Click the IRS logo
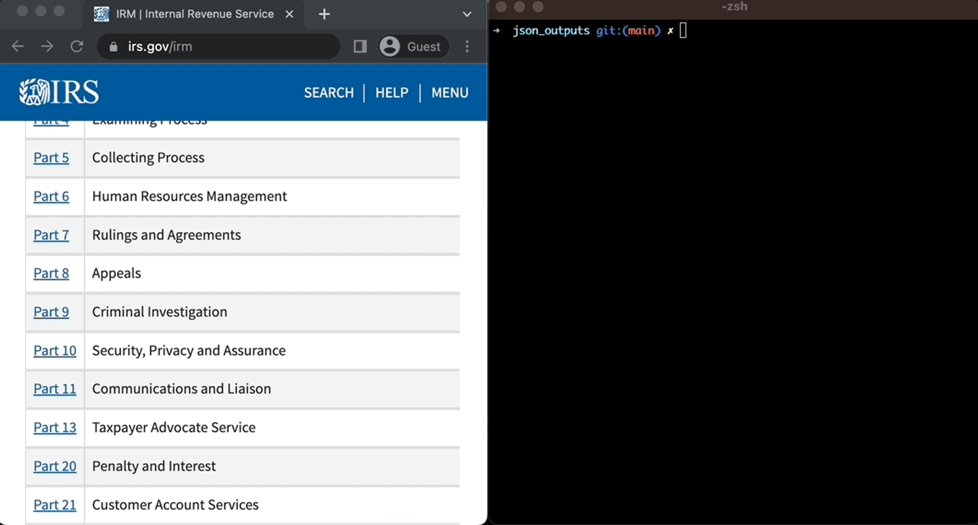This screenshot has height=525, width=978. click(x=59, y=92)
